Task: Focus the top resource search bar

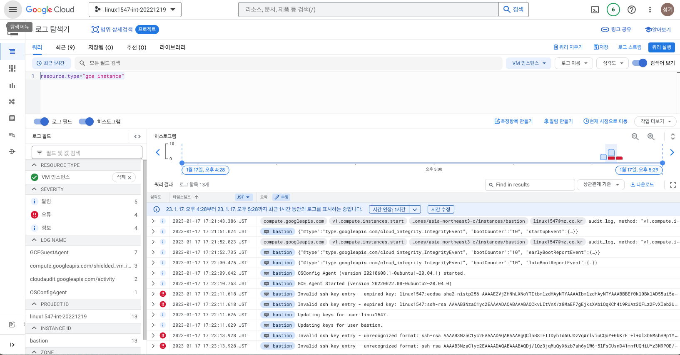Action: point(369,10)
